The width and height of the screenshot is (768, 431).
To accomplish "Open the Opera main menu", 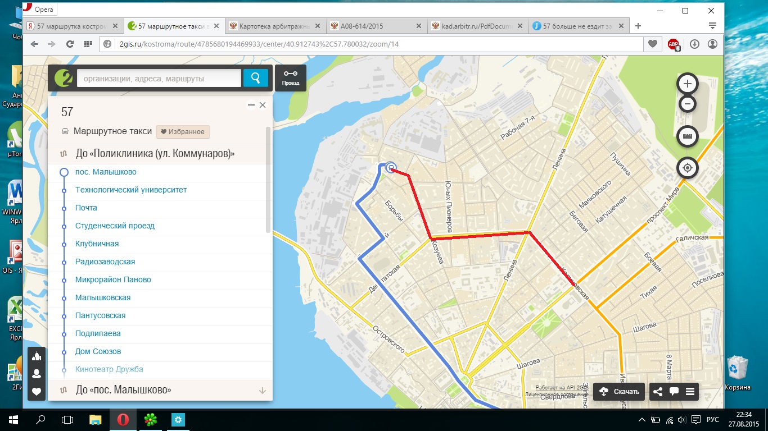I will point(40,10).
